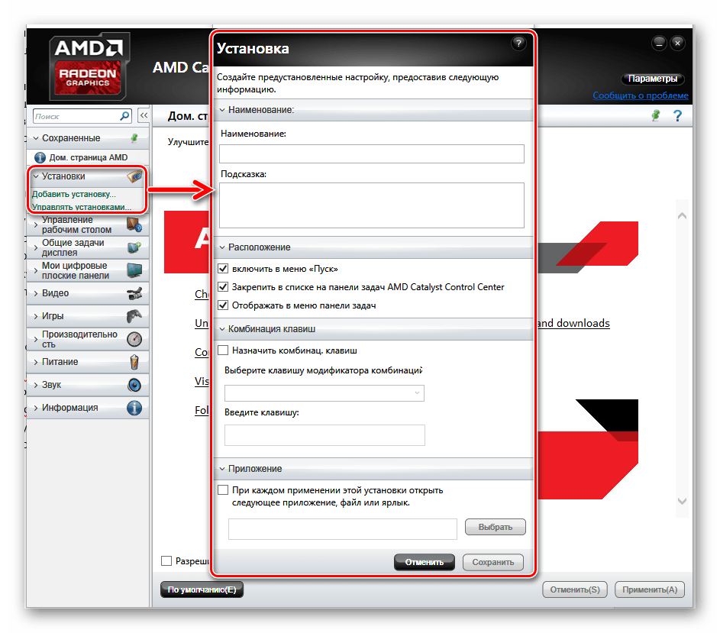Click the Введите клавишу field
720x633 pixels.
click(x=324, y=435)
